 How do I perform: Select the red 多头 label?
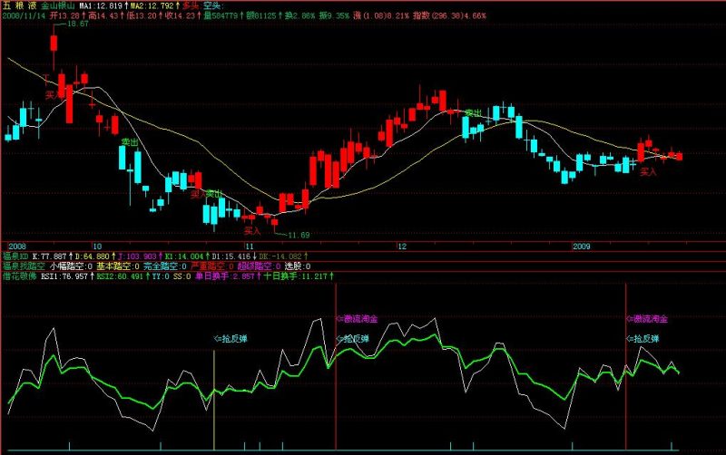(191, 6)
